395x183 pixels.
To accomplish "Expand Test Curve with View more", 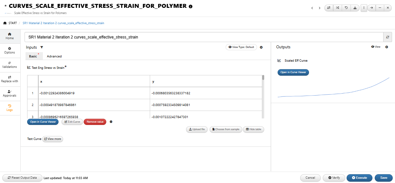I will [53, 139].
